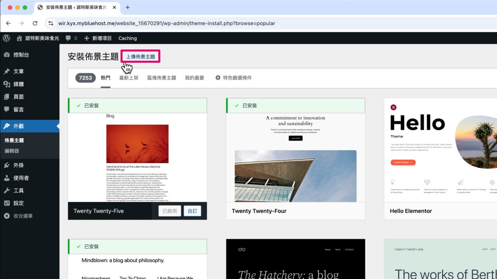Viewport: 497px width, 279px height.
Task: Click the 外掛 plugin icon
Action: (7, 165)
